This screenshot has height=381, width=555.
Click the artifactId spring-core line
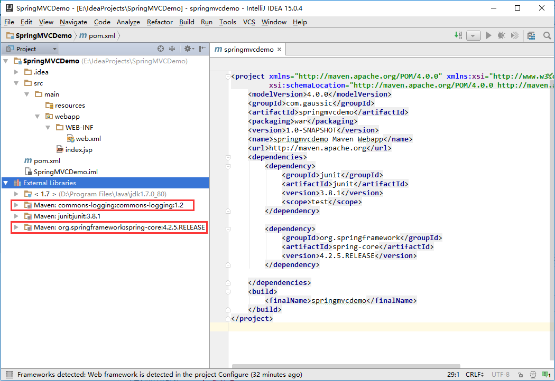pos(357,247)
